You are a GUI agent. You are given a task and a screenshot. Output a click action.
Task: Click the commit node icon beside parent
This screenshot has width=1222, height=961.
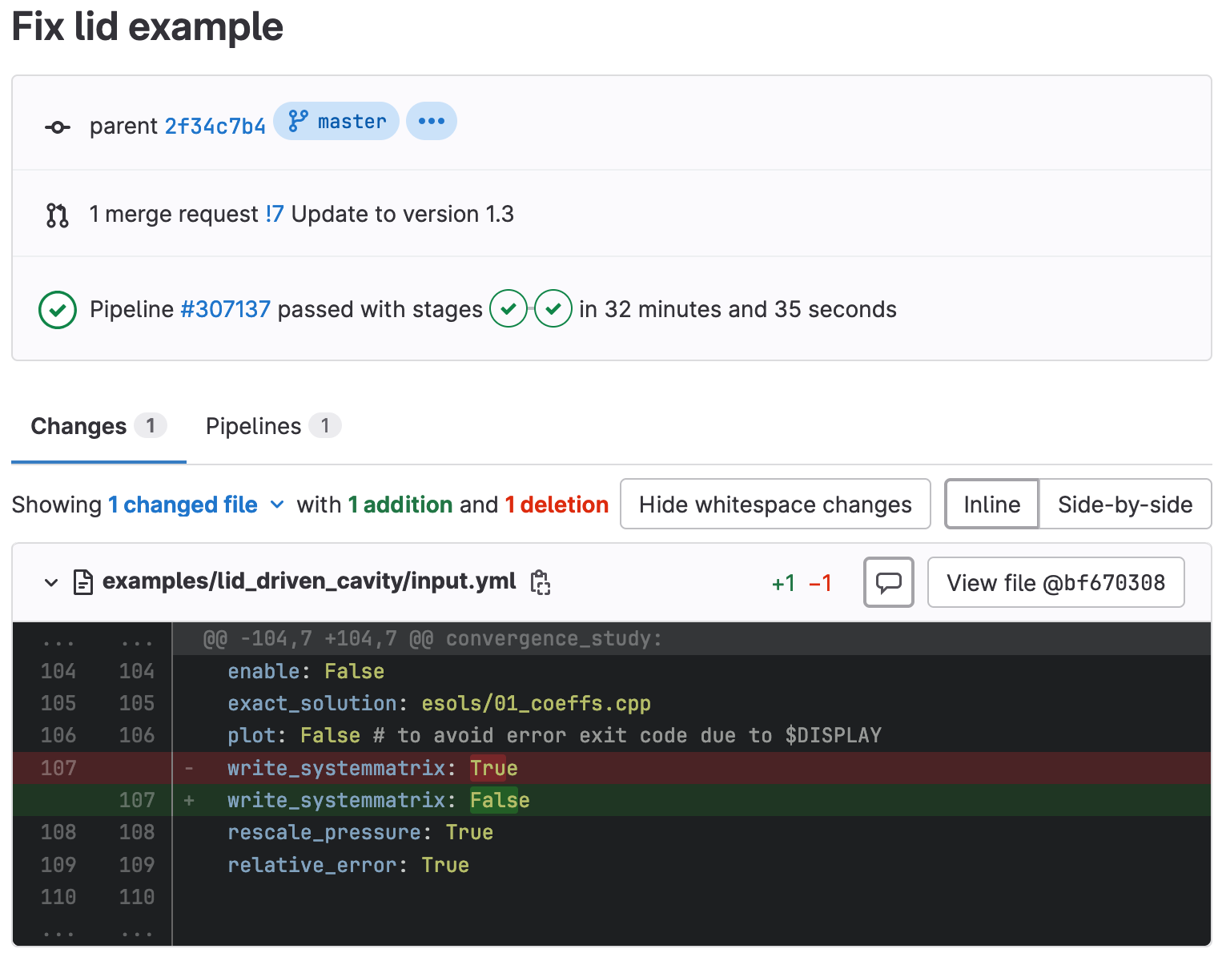pyautogui.click(x=58, y=127)
